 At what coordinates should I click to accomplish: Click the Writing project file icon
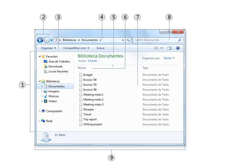pos(80,124)
